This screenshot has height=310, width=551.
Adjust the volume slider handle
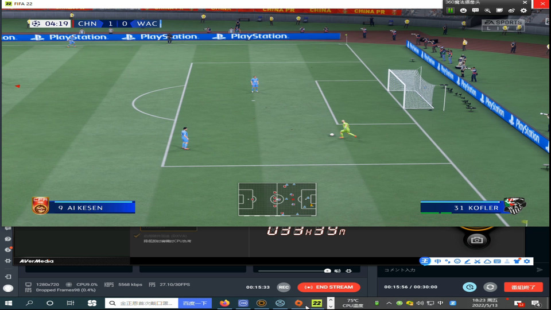point(327,270)
